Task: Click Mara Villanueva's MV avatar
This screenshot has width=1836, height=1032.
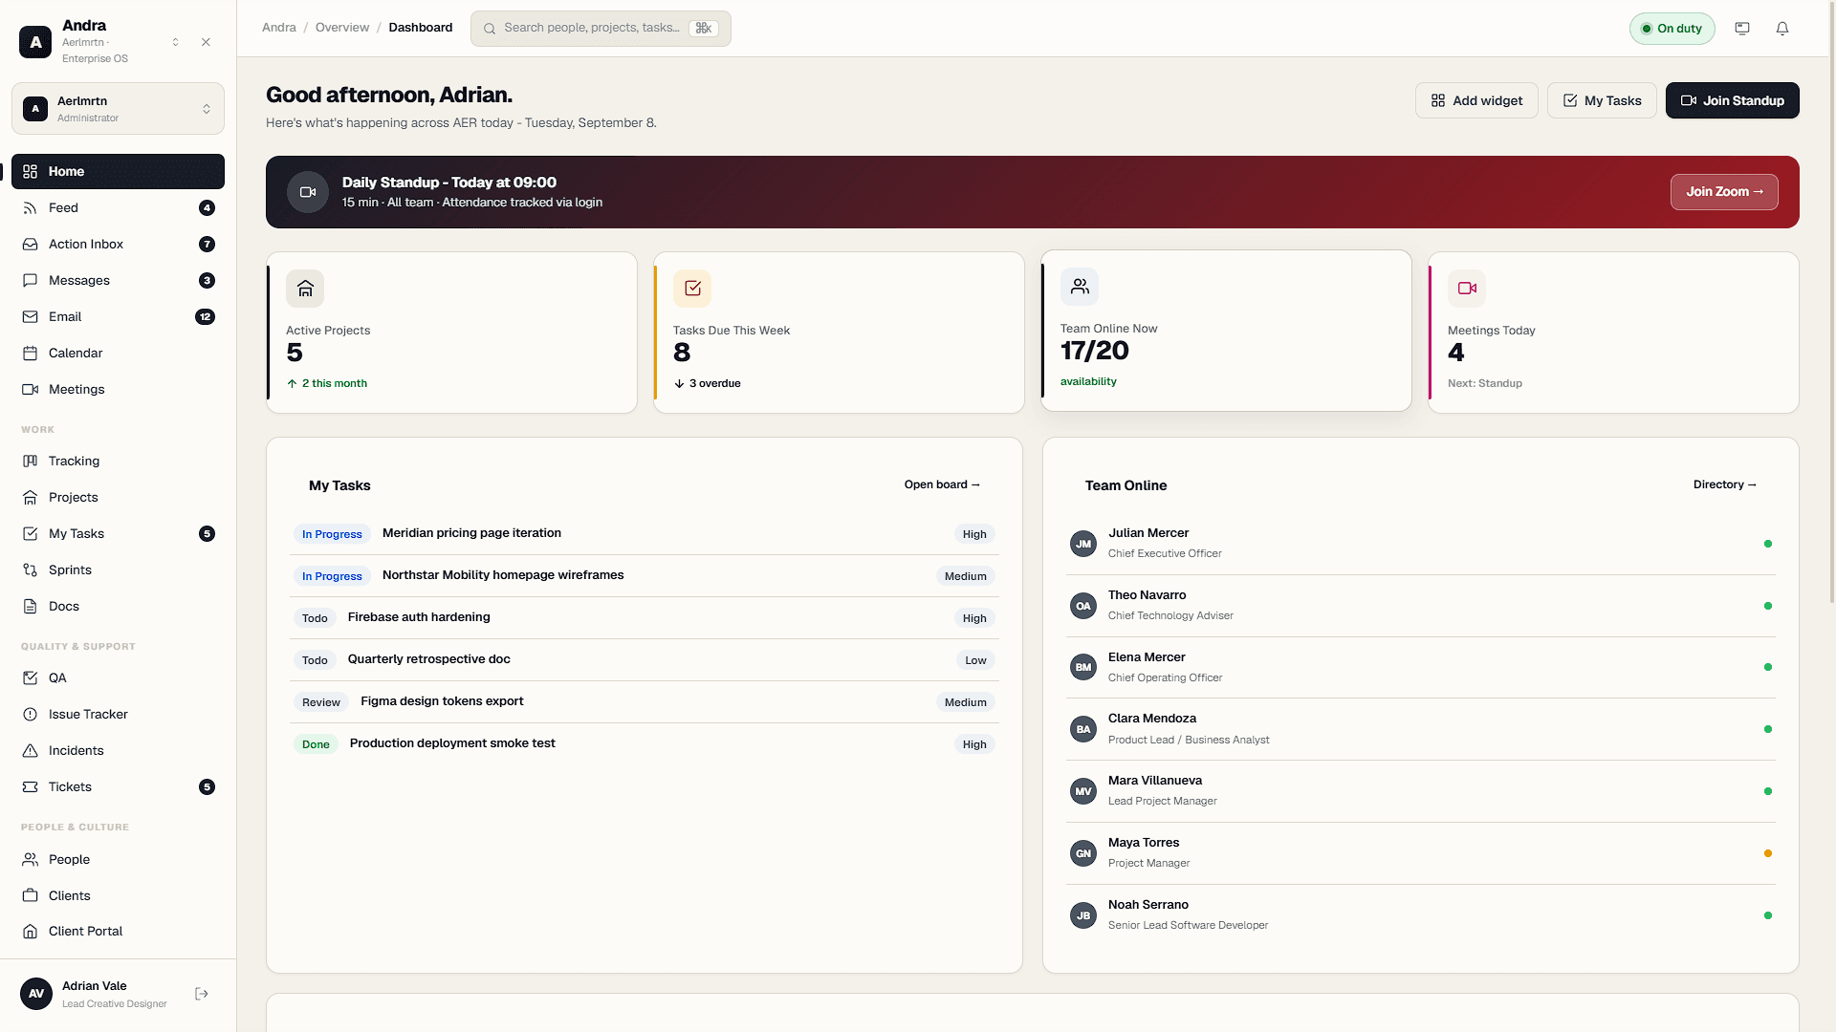Action: point(1083,791)
